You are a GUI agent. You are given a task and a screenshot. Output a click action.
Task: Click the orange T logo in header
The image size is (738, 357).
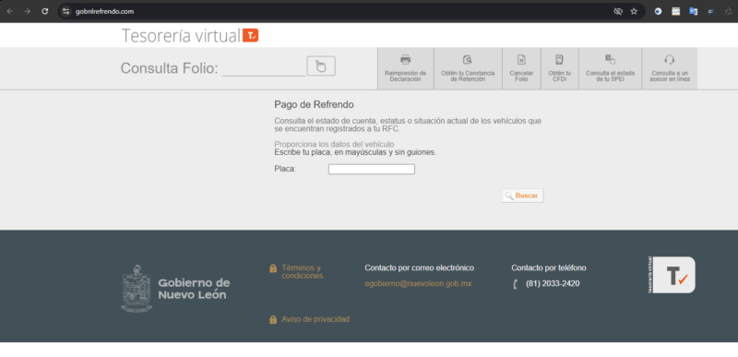coord(250,35)
